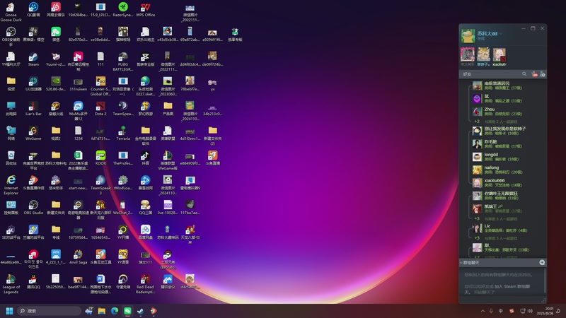Open the status dropdown arrow beside the Steam username

pyautogui.click(x=501, y=34)
